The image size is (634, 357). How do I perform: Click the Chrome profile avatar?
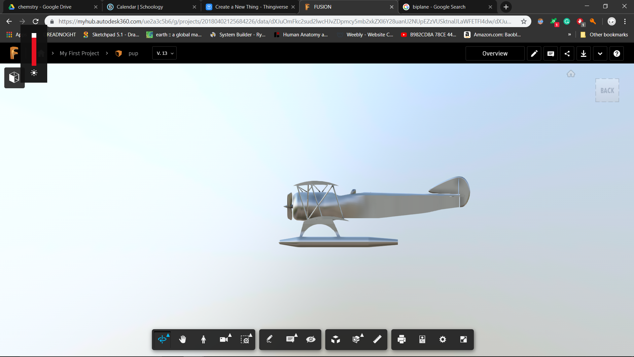tap(612, 21)
